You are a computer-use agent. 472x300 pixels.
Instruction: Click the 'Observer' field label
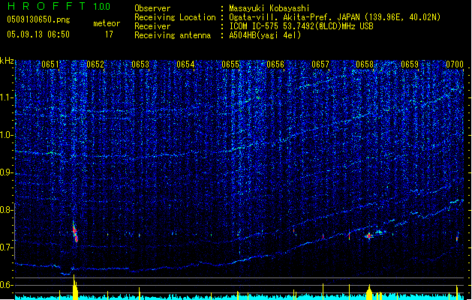point(152,8)
